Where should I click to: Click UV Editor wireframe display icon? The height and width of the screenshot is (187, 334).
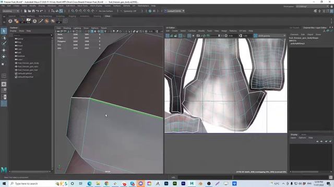168,36
